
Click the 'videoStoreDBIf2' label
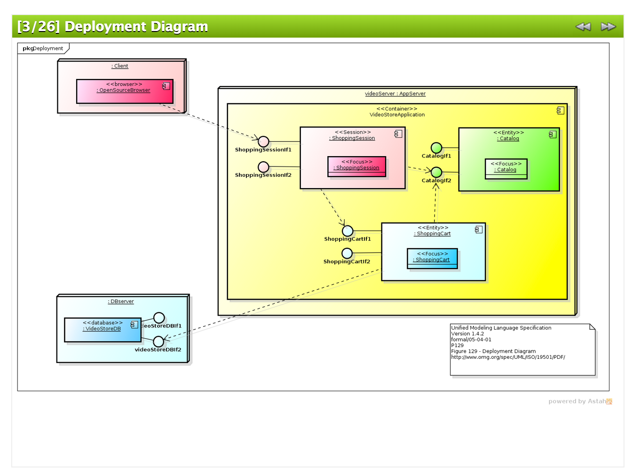(x=158, y=350)
